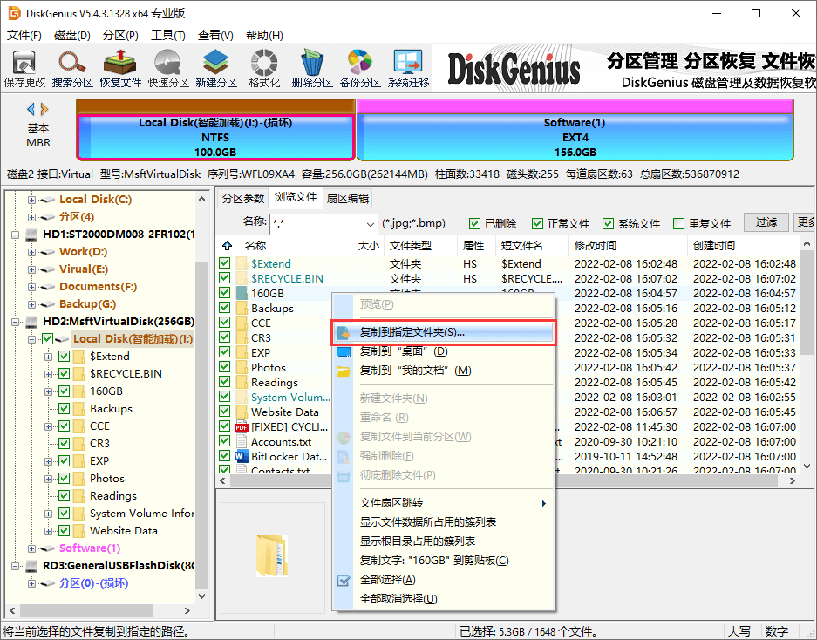817x640 pixels.
Task: Select 全部选择(A) in context menu
Action: click(x=444, y=580)
